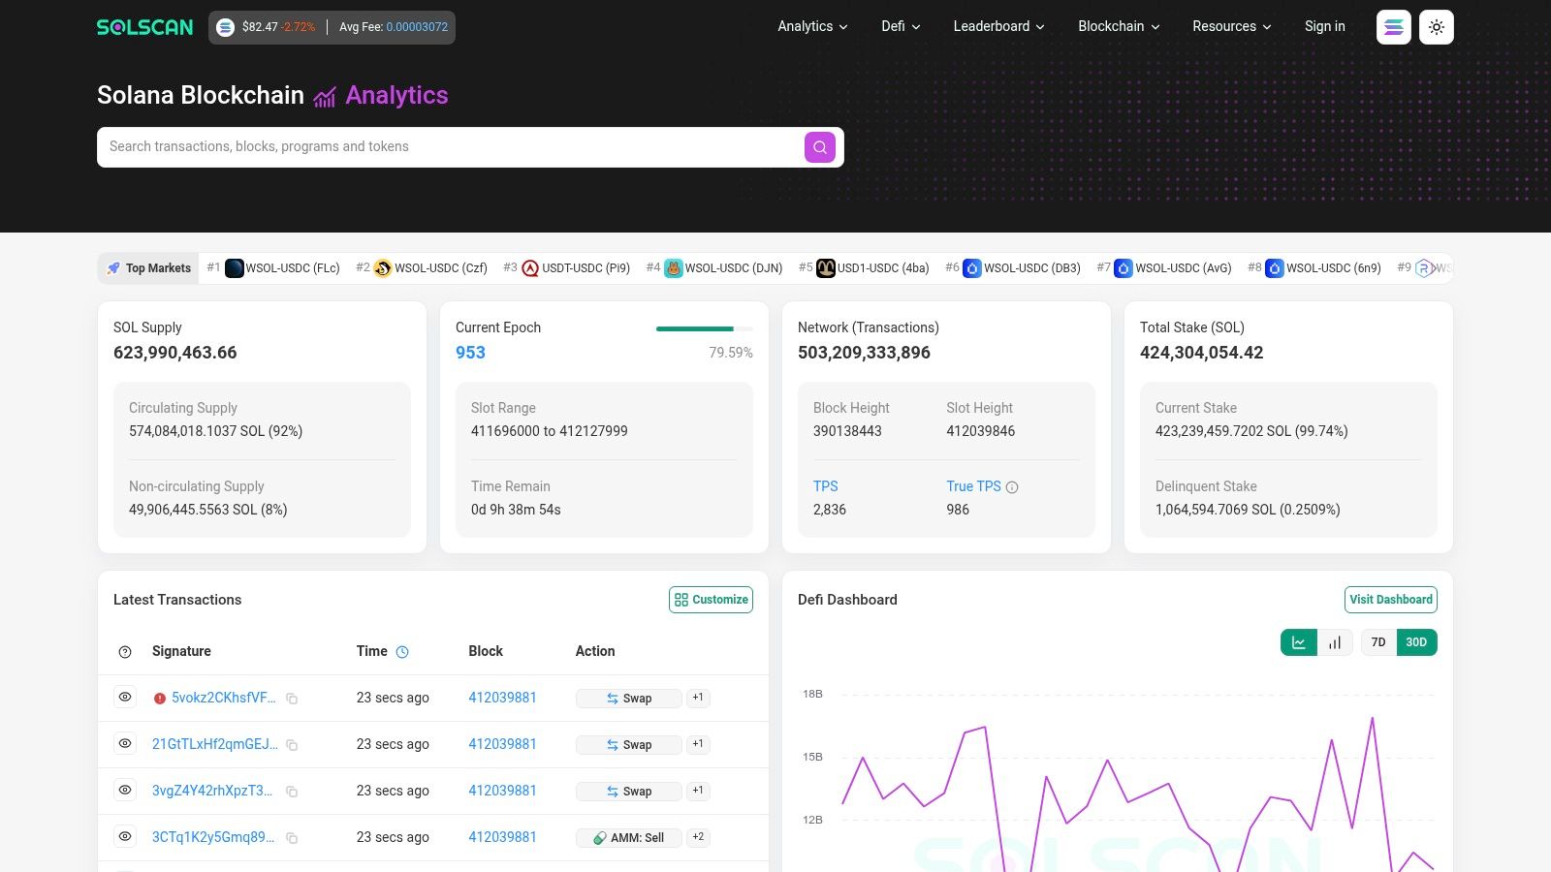
Task: Open the Blockchain dropdown
Action: 1117,26
